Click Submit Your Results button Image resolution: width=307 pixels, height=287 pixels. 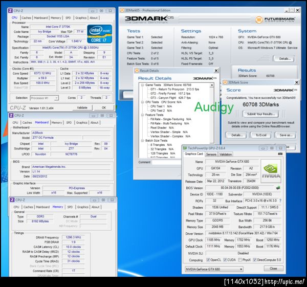pyautogui.click(x=261, y=114)
